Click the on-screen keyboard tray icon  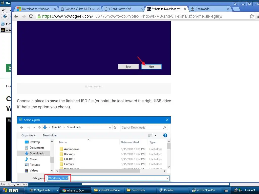[x=226, y=190]
